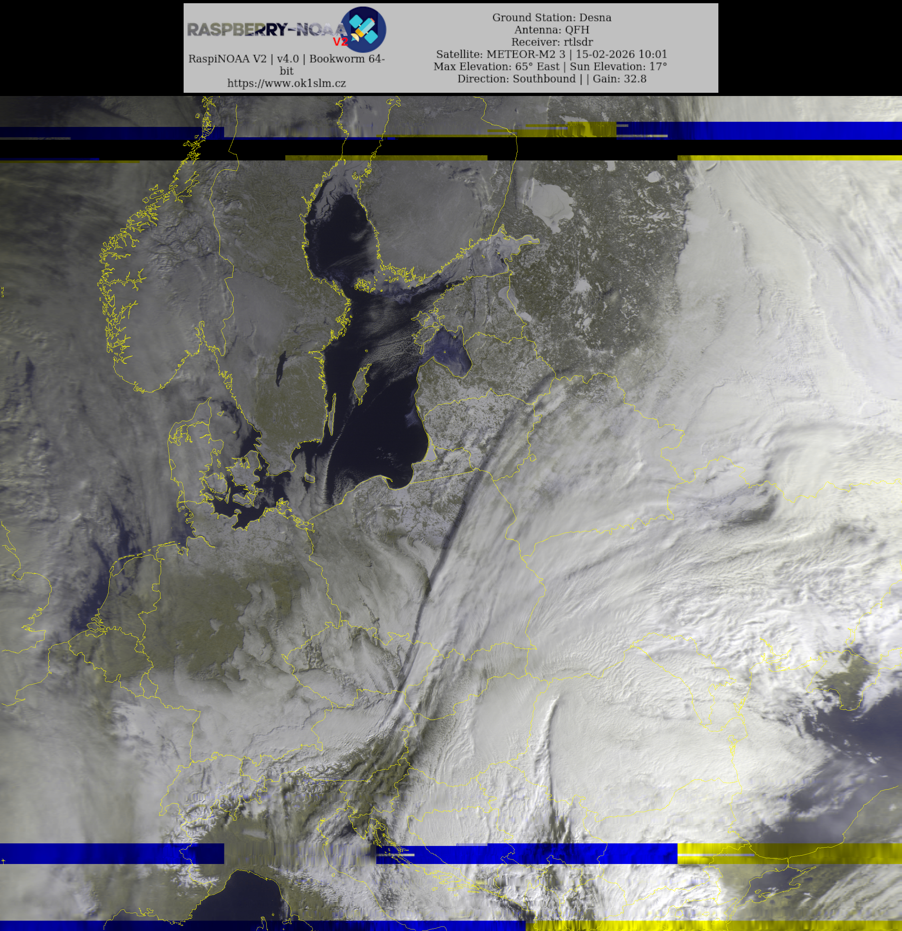Click the Satellite METEOR-M2 3 date line
The height and width of the screenshot is (931, 902).
pos(552,54)
